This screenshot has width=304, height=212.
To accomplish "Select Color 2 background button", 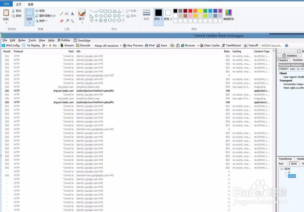I will pyautogui.click(x=168, y=15).
